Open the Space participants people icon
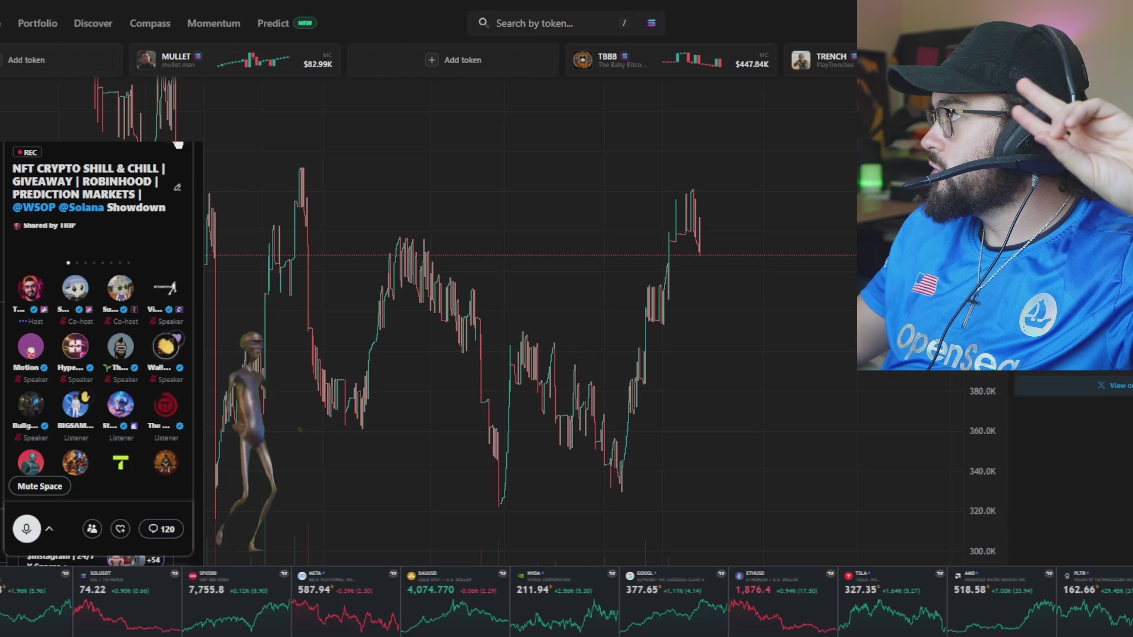 (92, 529)
